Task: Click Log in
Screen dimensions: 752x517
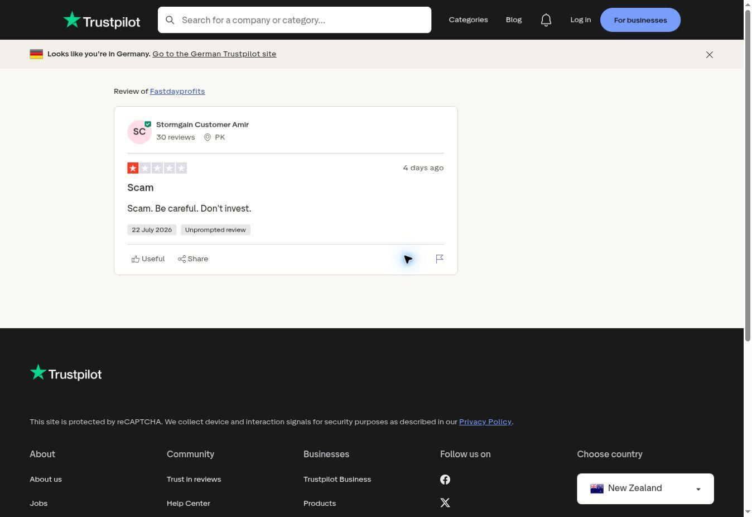Action: pos(580,20)
